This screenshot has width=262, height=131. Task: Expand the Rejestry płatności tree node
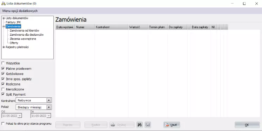tap(4, 47)
